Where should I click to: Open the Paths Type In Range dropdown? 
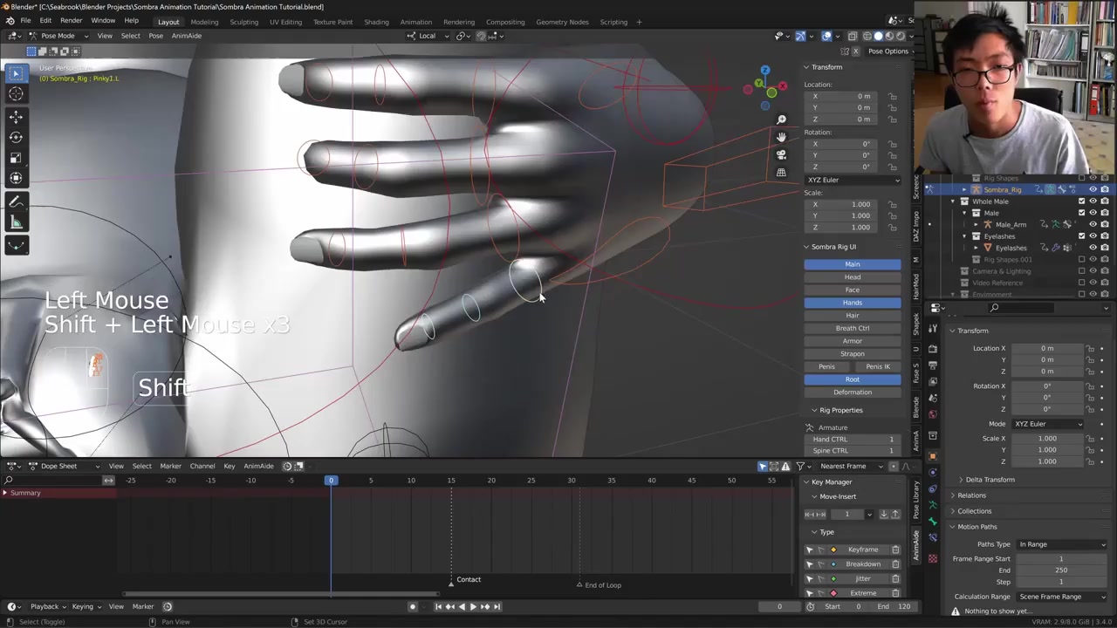click(x=1062, y=544)
